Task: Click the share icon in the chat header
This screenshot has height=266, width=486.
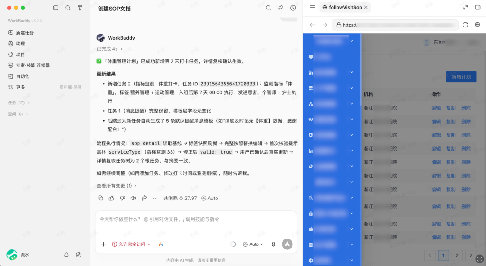Action: [x=281, y=8]
